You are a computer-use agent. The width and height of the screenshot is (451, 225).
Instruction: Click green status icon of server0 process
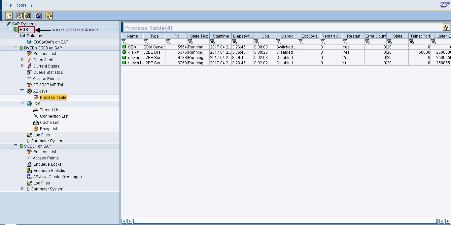point(124,58)
